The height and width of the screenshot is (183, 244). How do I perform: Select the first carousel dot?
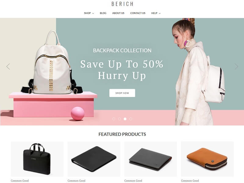(x=114, y=119)
